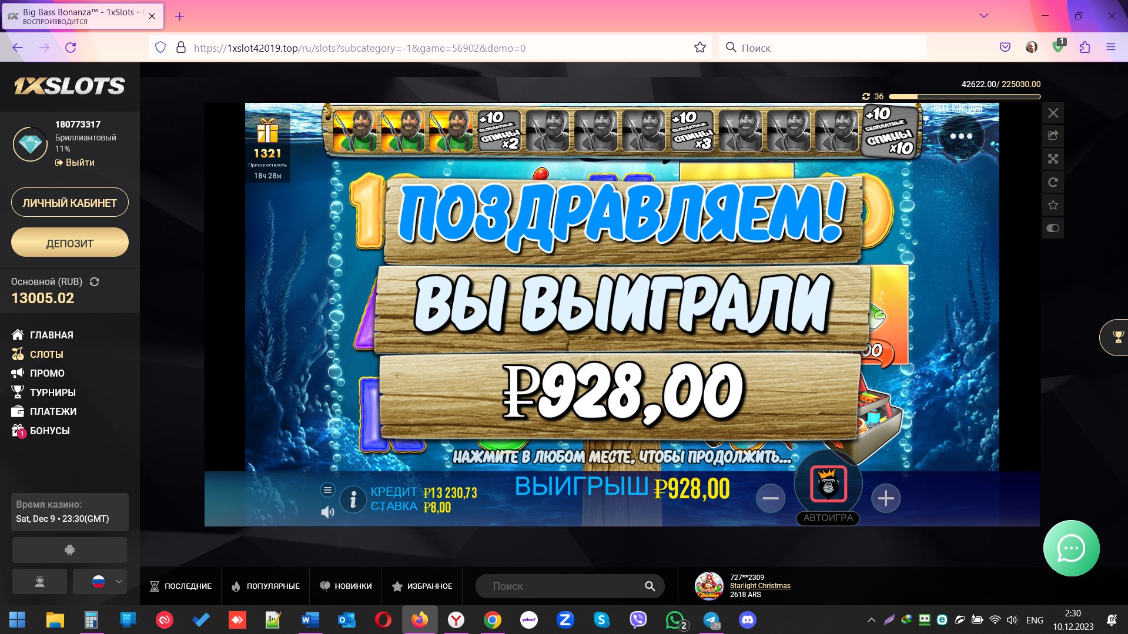Open the Pocket save icon
The height and width of the screenshot is (634, 1128).
tap(1005, 48)
